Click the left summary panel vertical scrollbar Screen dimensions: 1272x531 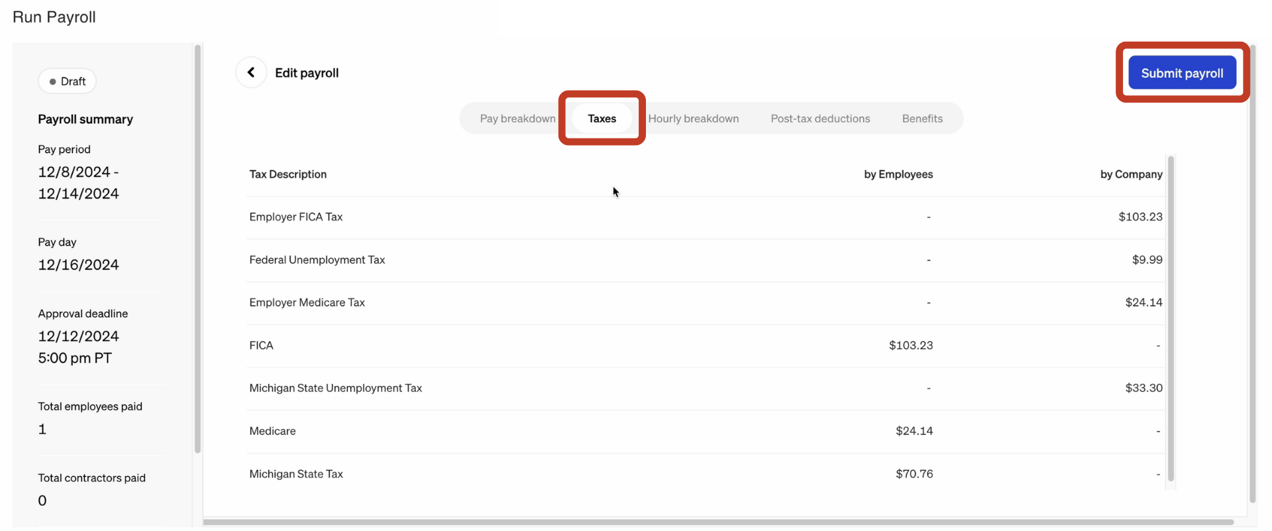[x=197, y=248]
